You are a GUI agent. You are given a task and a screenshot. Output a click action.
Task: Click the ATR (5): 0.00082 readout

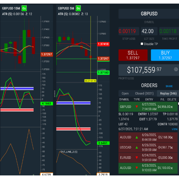tap(69, 14)
